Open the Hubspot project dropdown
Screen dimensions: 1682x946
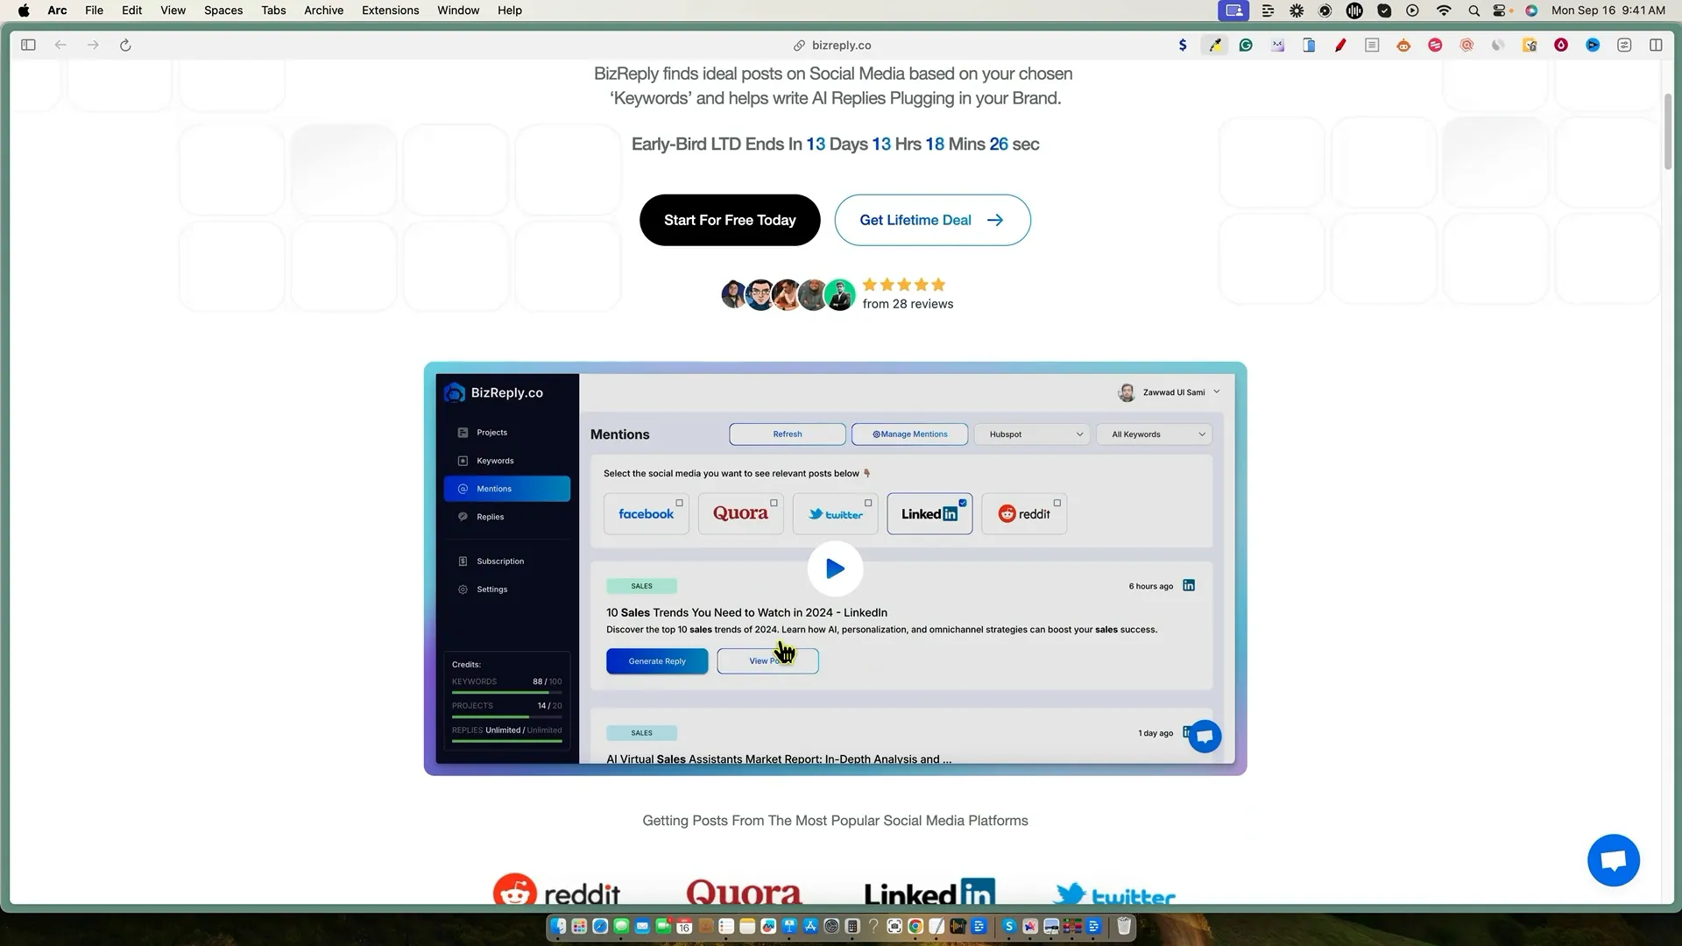(x=1032, y=434)
